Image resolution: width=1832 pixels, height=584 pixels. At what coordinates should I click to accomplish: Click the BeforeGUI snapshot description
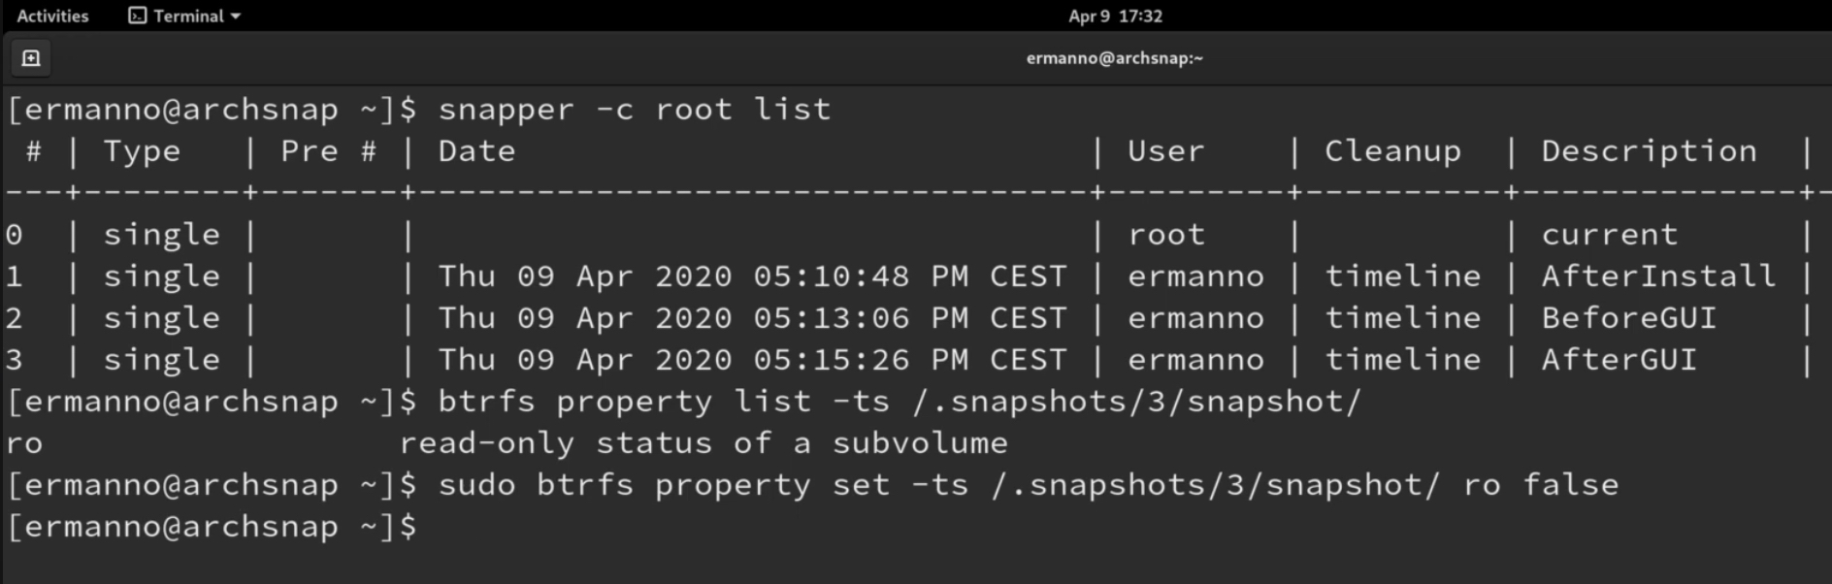[x=1629, y=317]
